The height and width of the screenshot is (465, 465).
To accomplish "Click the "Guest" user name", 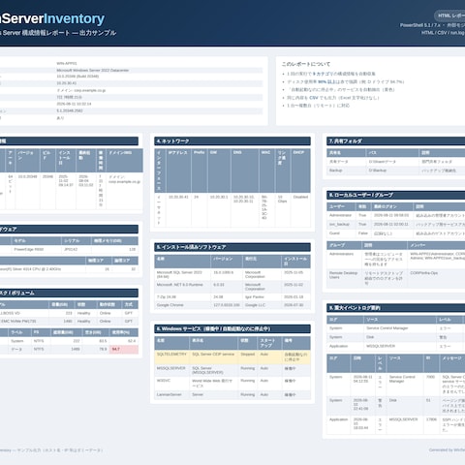I will coord(334,233).
